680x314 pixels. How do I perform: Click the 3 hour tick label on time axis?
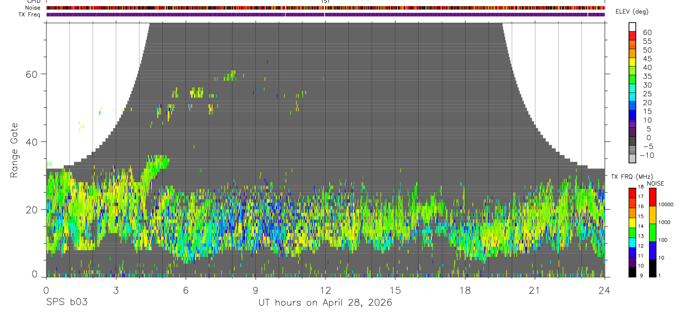tap(116, 290)
